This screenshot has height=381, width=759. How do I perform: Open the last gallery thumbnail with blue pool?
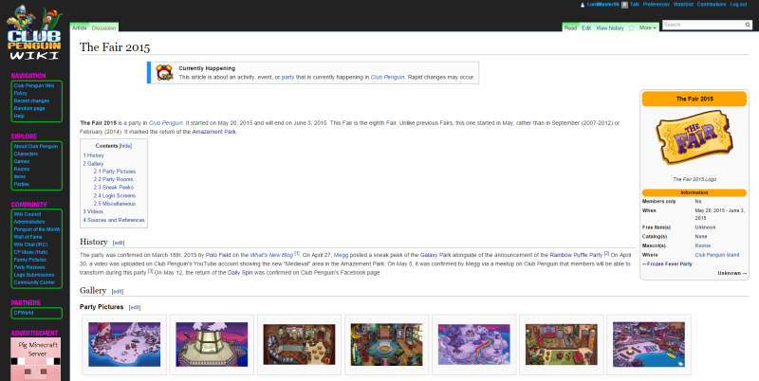(649, 344)
